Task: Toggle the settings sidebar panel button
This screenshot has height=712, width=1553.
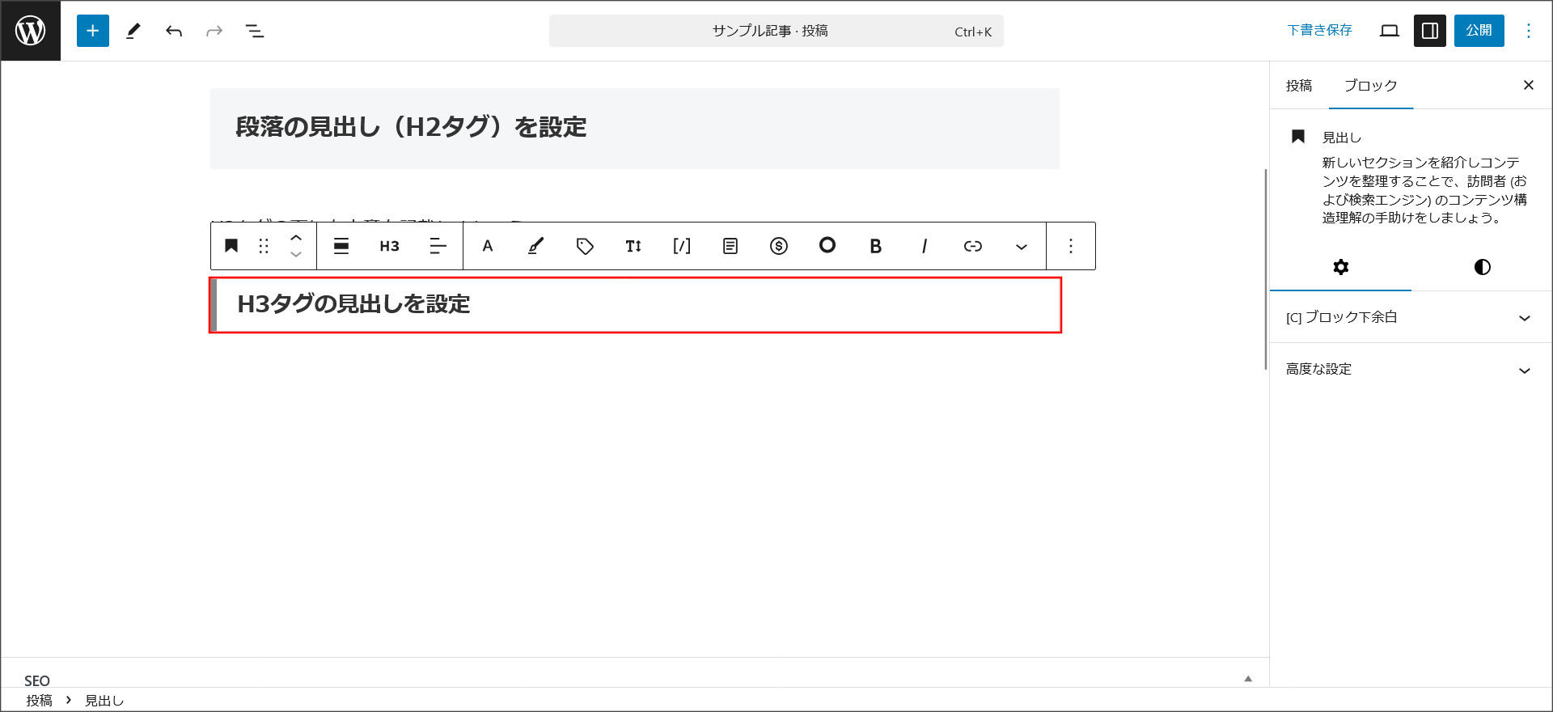Action: pyautogui.click(x=1429, y=31)
